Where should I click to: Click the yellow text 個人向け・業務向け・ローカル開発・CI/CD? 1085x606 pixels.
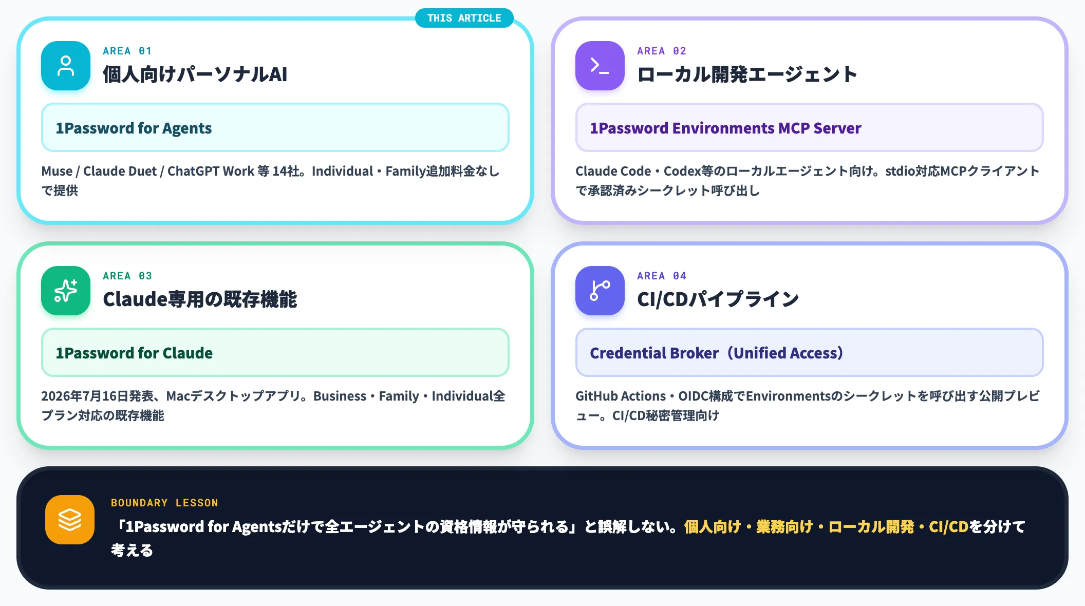[x=826, y=527]
